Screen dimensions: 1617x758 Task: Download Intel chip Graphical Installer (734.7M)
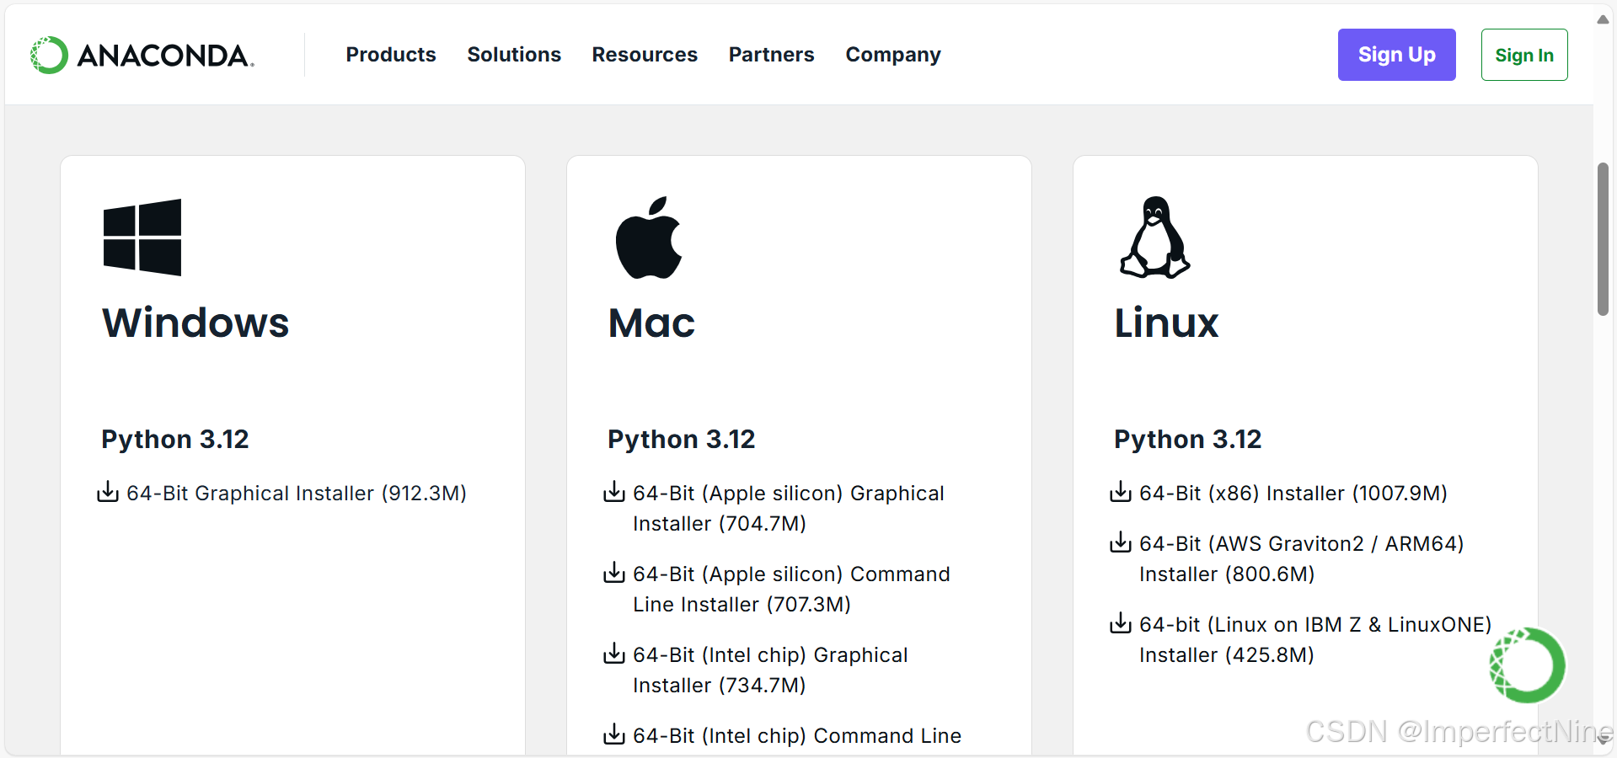click(x=771, y=670)
